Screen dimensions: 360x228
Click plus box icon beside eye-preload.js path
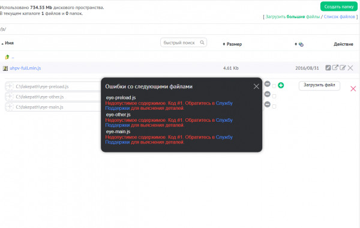pyautogui.click(x=10, y=86)
